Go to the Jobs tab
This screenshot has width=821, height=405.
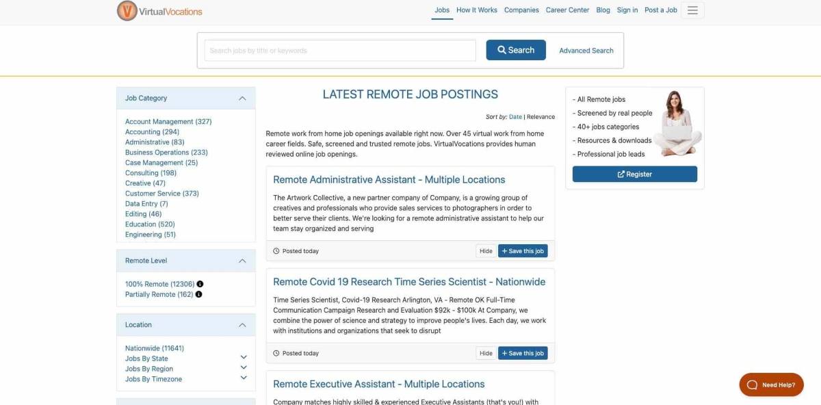442,10
